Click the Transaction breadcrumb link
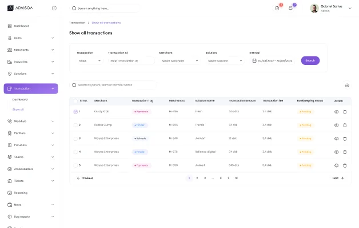This screenshot has width=359, height=228. (x=77, y=23)
